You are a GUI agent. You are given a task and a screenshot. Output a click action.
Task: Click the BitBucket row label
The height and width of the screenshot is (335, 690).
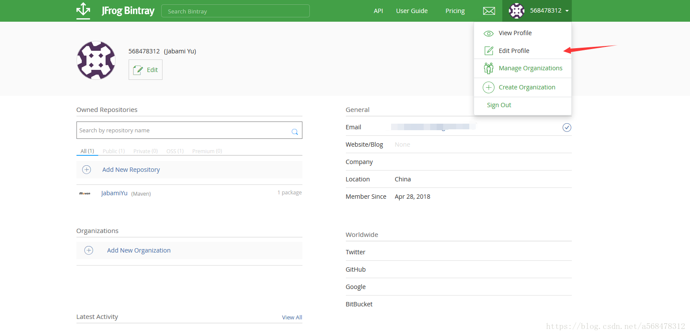[359, 304]
